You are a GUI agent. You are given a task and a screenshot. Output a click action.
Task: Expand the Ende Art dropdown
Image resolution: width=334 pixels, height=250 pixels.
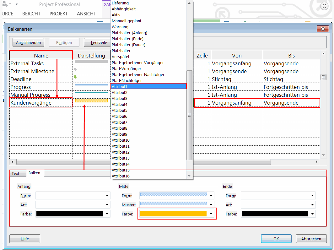click(x=312, y=205)
